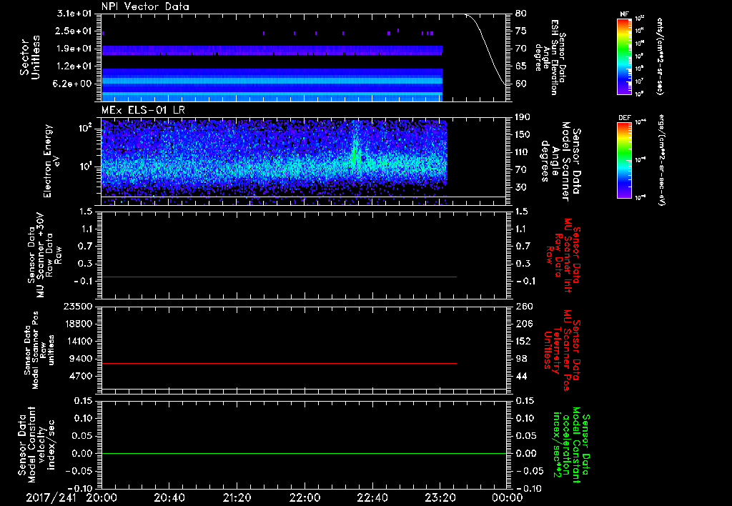Click the '00:00' time axis label

click(508, 498)
